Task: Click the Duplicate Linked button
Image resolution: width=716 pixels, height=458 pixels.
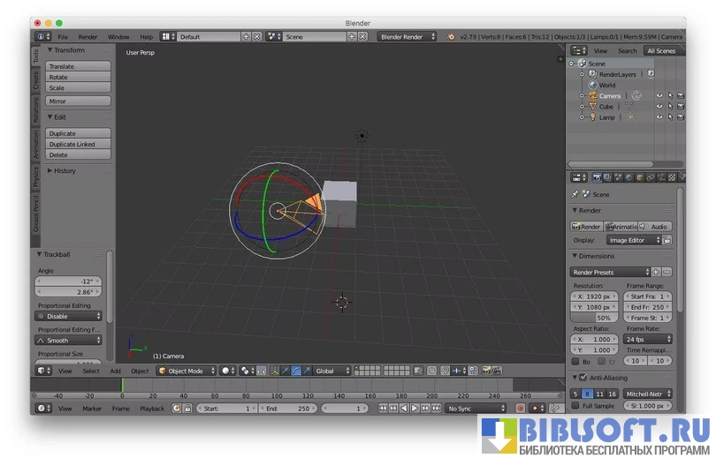Action: coord(79,144)
